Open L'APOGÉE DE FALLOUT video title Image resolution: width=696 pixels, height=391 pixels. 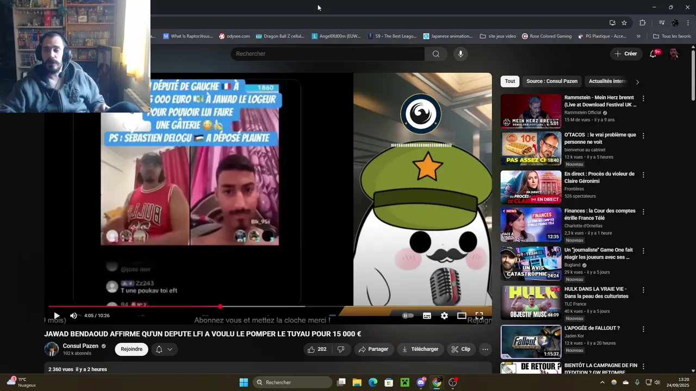point(592,329)
